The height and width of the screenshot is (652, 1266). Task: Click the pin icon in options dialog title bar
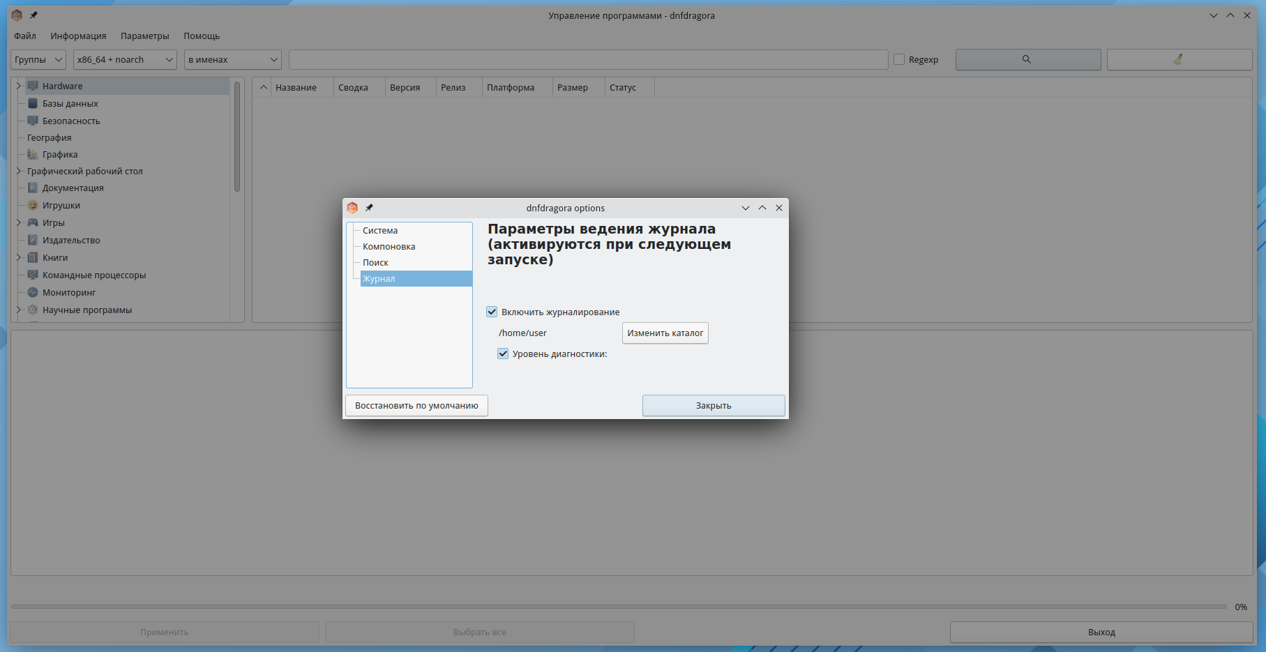tap(369, 208)
